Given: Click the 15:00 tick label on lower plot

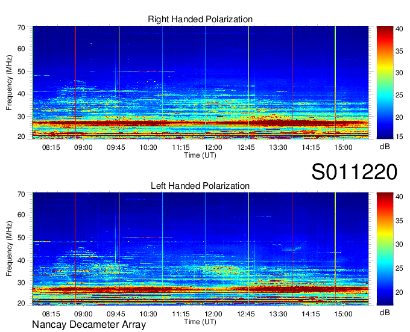Looking at the screenshot, I should point(343,314).
